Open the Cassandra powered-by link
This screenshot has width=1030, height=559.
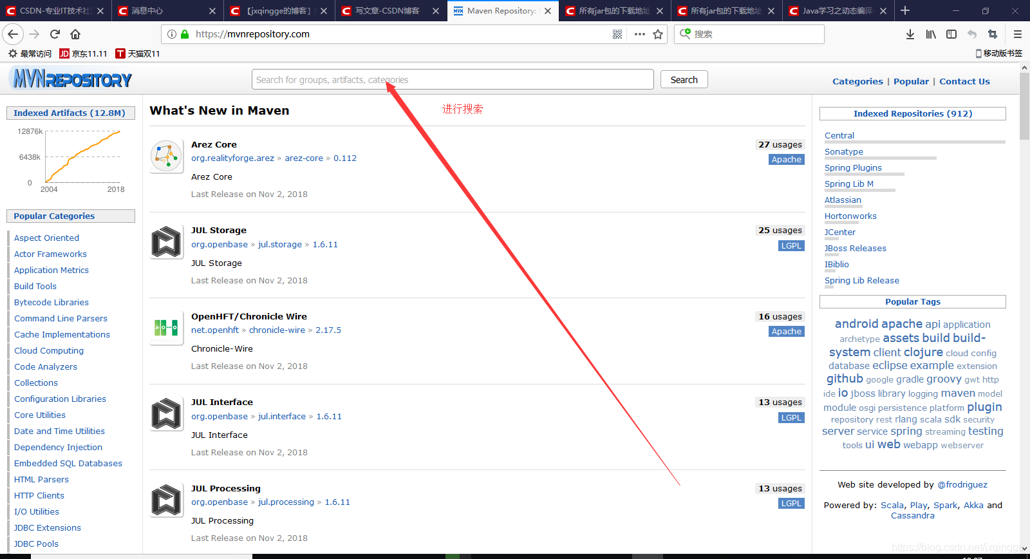click(x=912, y=515)
